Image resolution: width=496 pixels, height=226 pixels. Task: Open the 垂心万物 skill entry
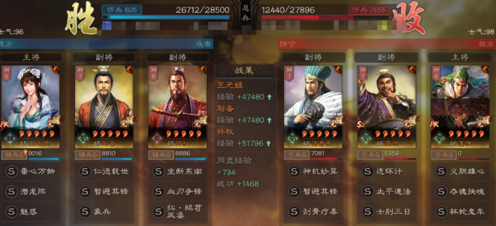[31, 171]
